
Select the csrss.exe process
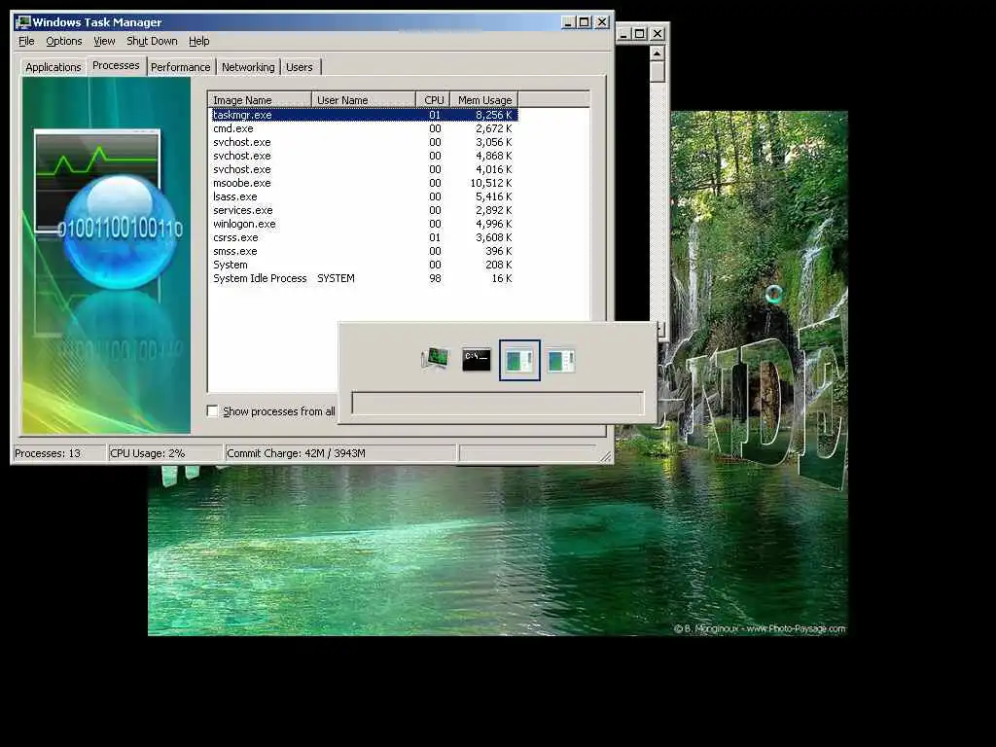[364, 237]
